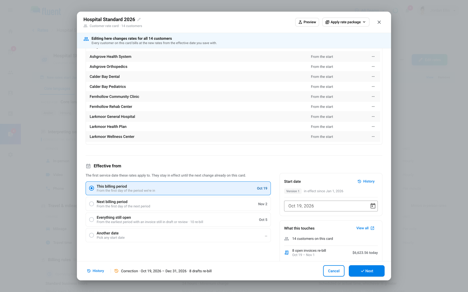
Task: Open the Calder Bay Dental row's more options
Action: click(x=373, y=77)
